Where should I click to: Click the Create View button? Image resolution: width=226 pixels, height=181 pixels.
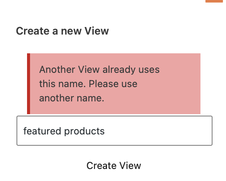pos(114,166)
